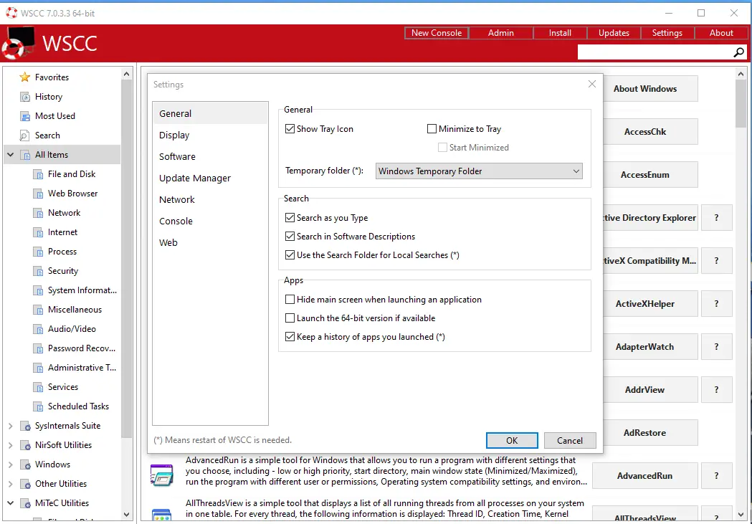The height and width of the screenshot is (524, 752).
Task: Uncheck Keep a history of apps launched
Action: 290,336
